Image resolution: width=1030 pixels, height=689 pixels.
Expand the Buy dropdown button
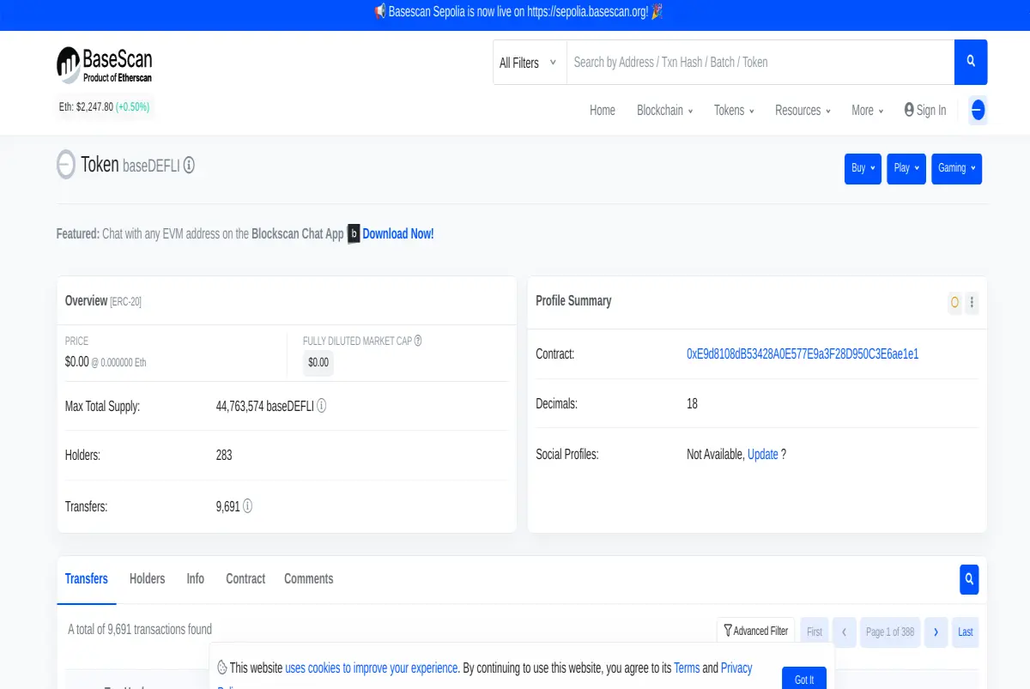click(x=863, y=168)
